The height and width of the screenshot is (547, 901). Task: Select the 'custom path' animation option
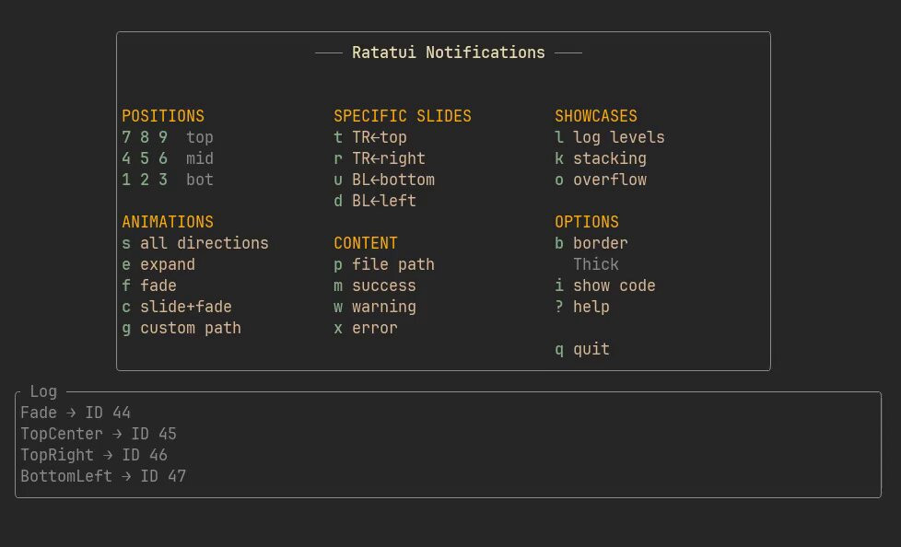click(190, 329)
